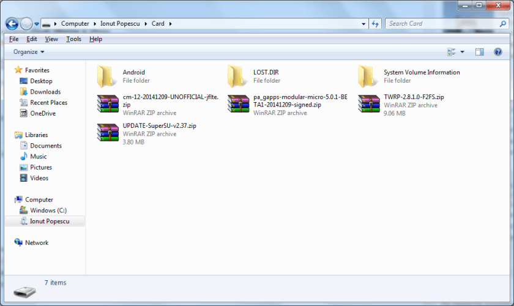Screen dimensions: 514x306
Task: Open the recent pages dropdown arrow
Action: [36, 24]
